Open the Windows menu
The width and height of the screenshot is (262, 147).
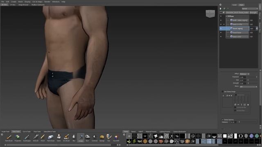[56, 2]
